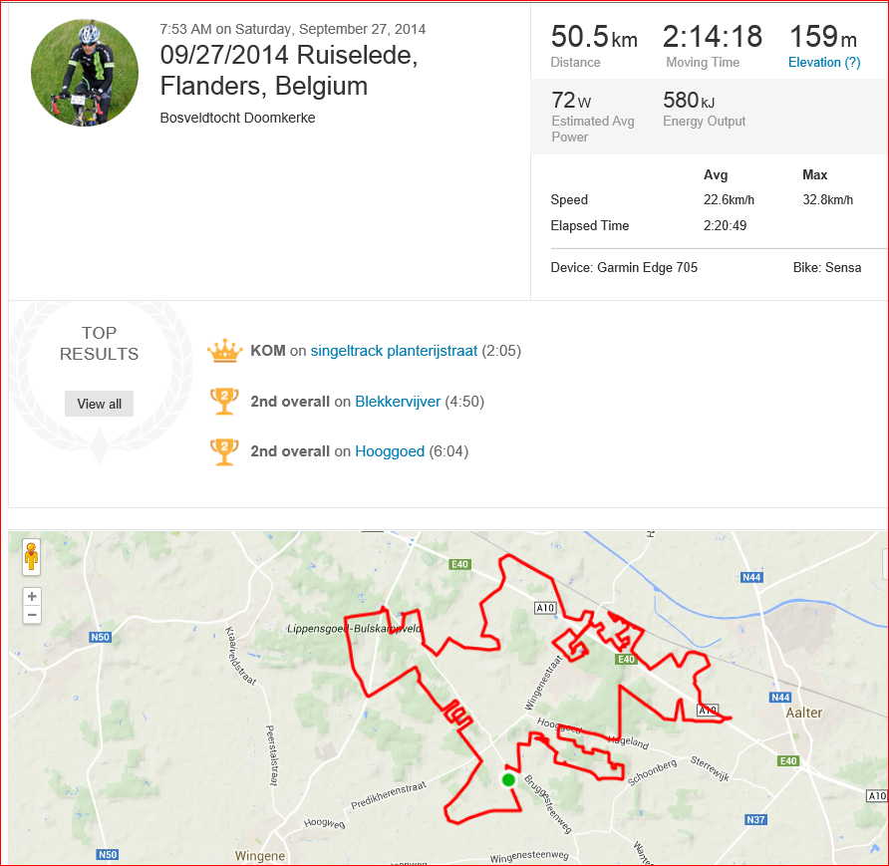The height and width of the screenshot is (866, 889).
Task: Open Street View pegman on map
Action: coord(32,557)
